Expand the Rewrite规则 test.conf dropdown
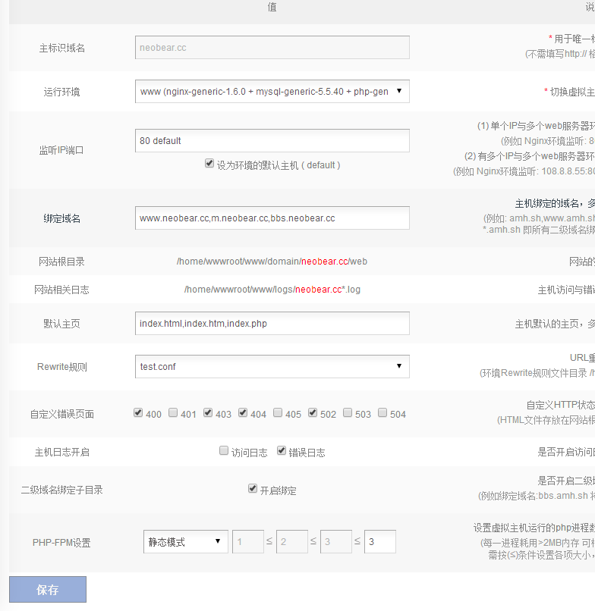The height and width of the screenshot is (611, 595). point(272,366)
